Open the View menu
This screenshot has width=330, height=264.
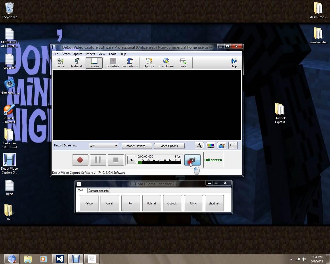(x=102, y=54)
